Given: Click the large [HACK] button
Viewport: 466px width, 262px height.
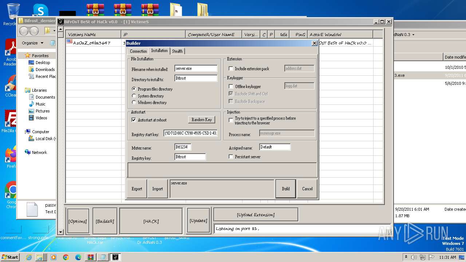Looking at the screenshot, I should click(x=151, y=221).
